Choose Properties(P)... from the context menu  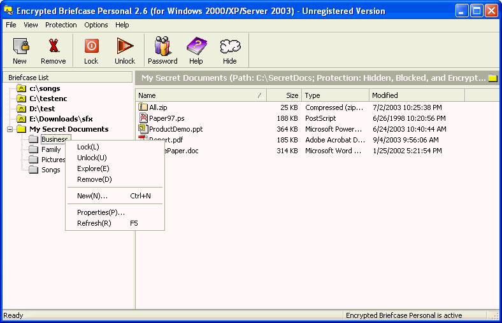click(x=115, y=212)
